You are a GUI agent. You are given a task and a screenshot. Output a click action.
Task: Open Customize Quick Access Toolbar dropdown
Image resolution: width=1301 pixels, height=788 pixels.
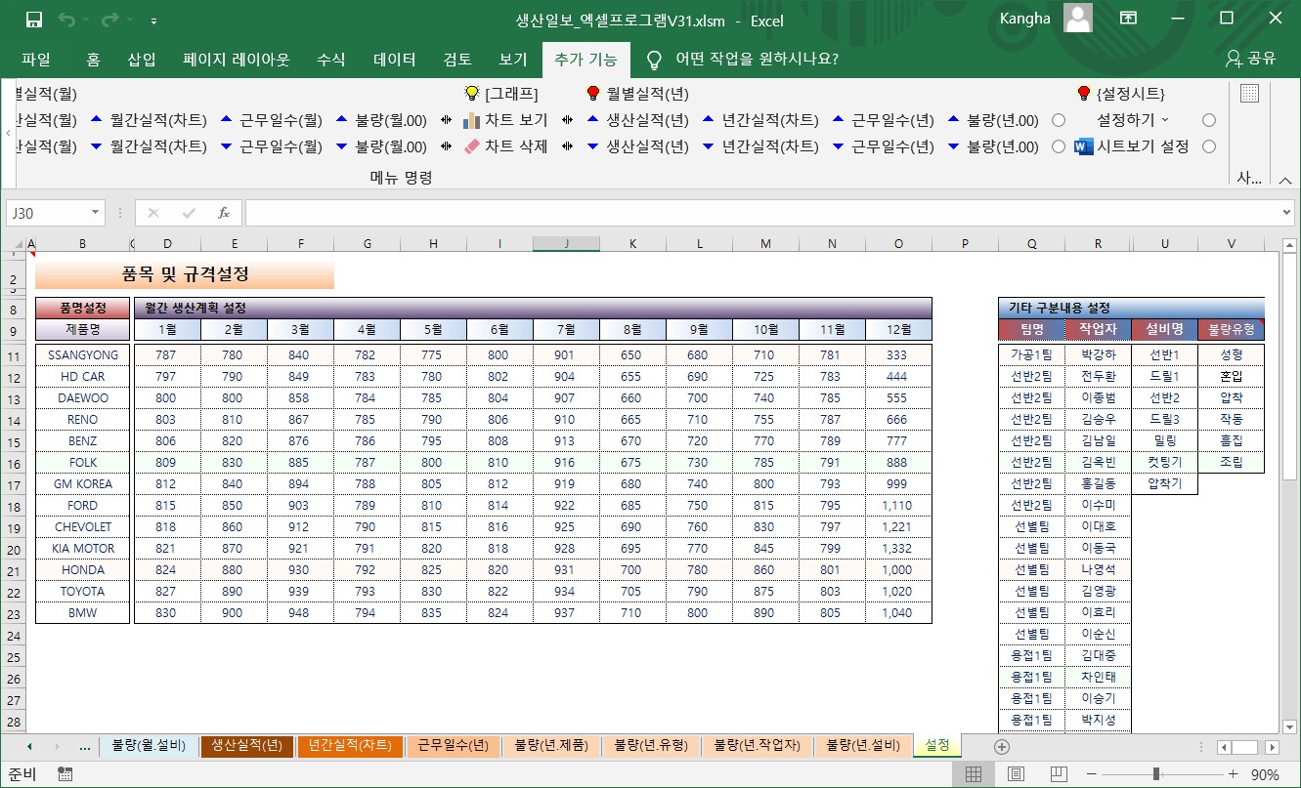pos(154,20)
